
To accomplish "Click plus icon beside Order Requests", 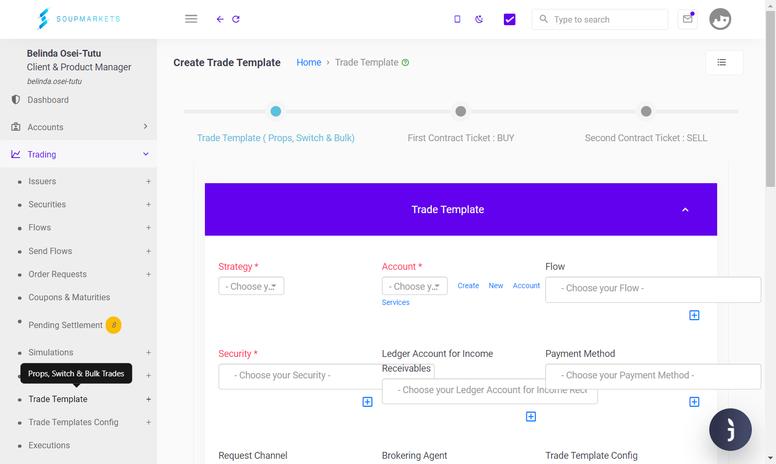I will [149, 274].
